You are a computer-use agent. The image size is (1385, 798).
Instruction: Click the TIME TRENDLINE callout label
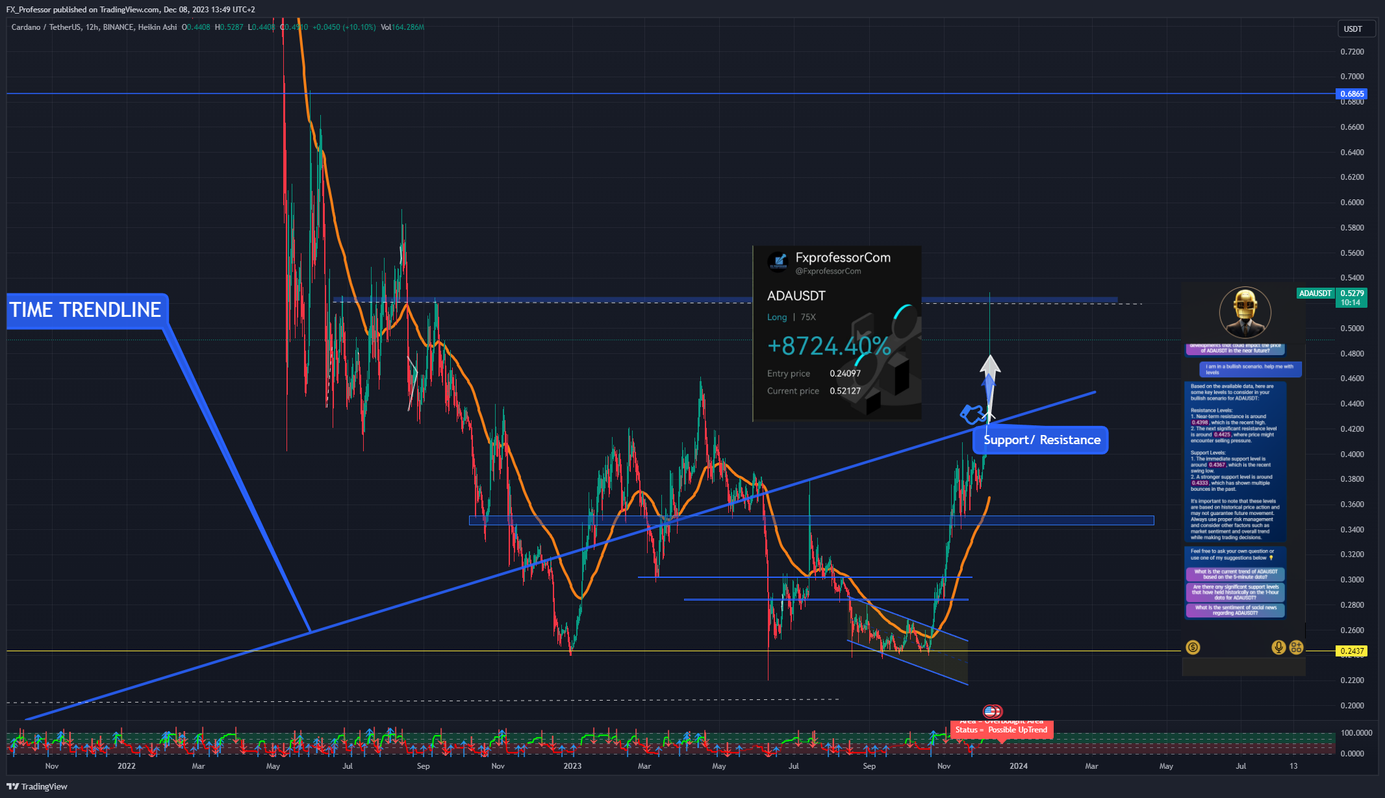[x=88, y=310]
